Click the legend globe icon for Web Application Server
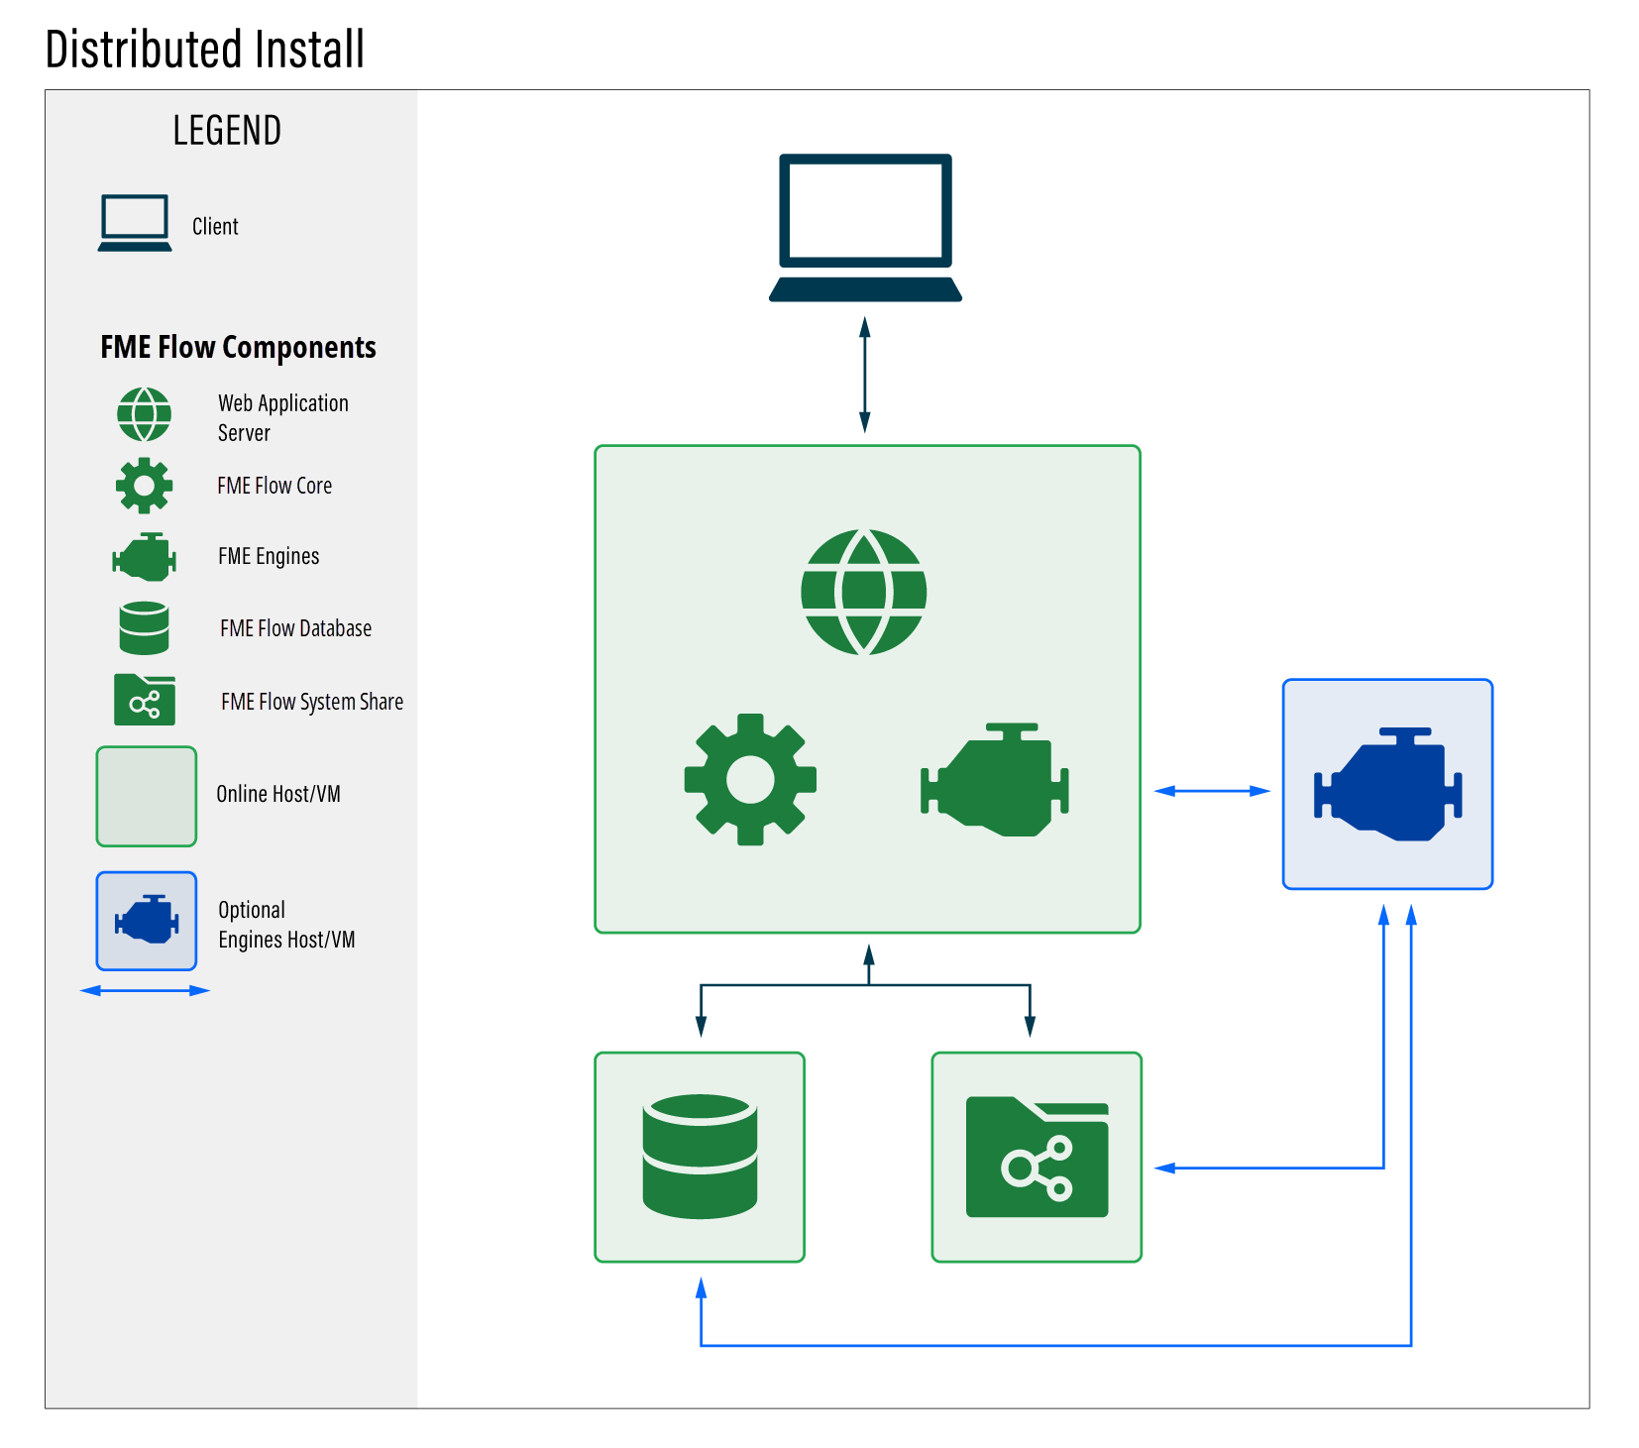1639x1448 pixels. (x=145, y=414)
